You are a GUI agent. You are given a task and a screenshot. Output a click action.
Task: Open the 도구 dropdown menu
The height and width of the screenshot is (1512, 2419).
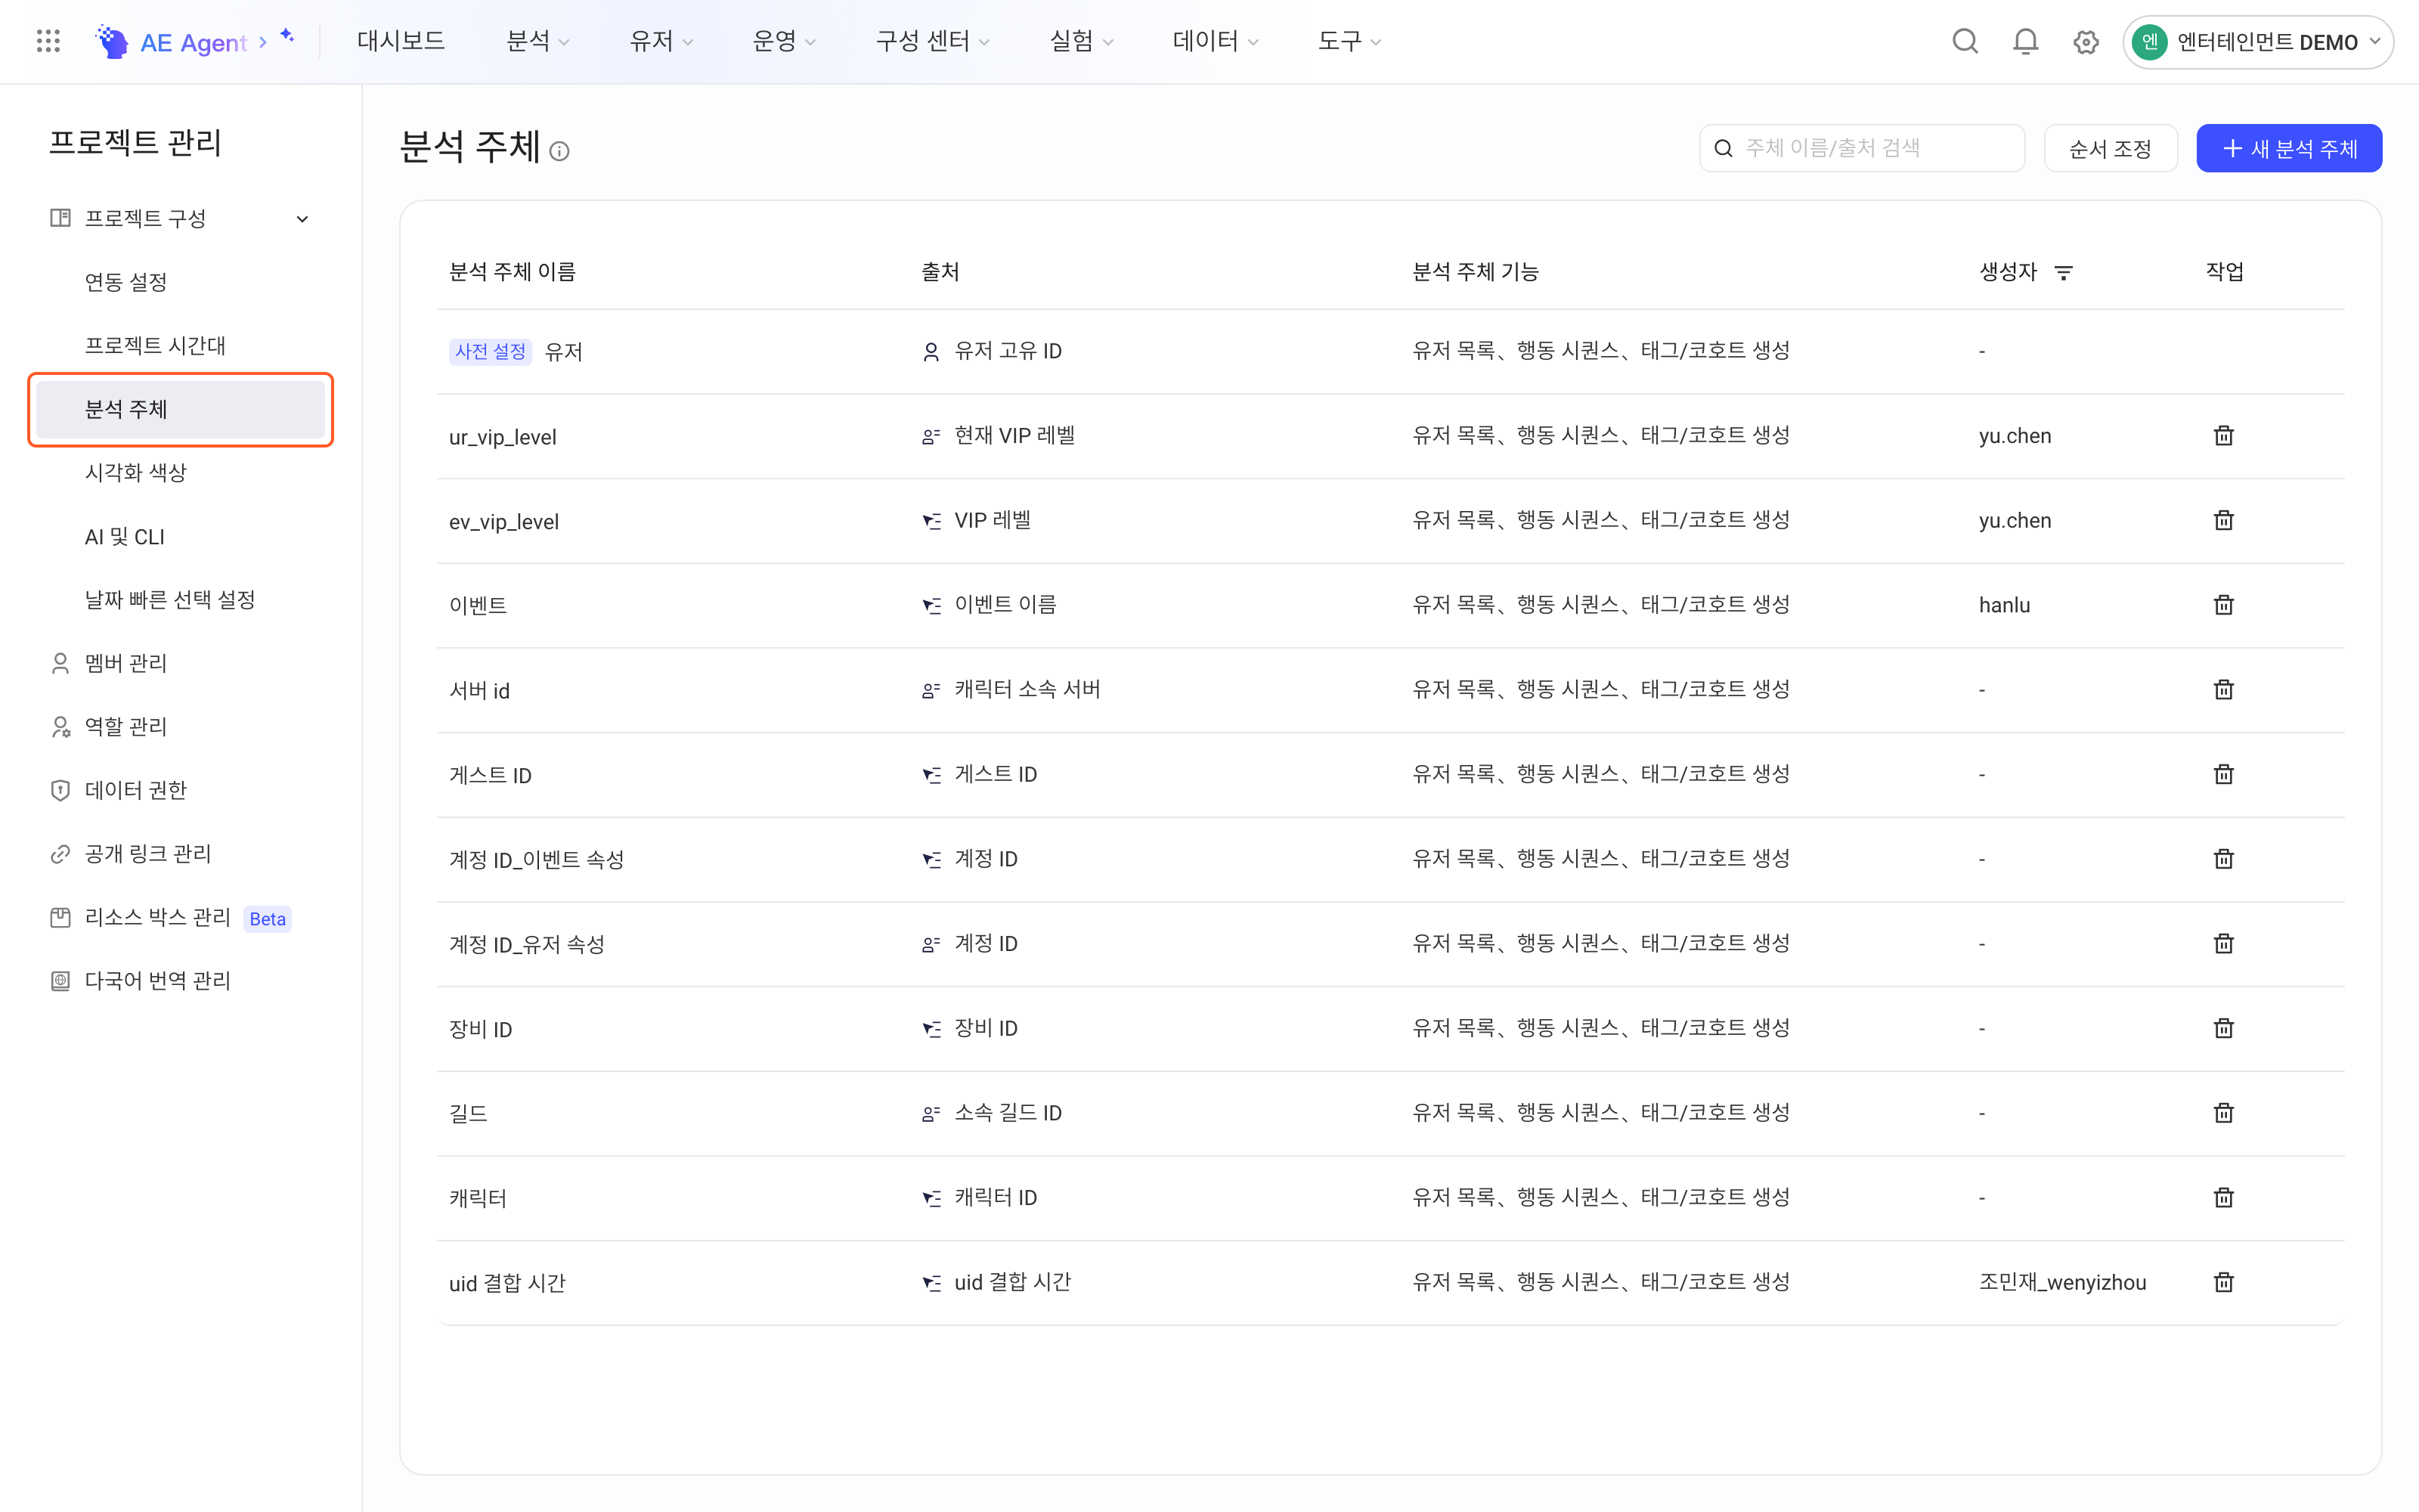[x=1349, y=41]
